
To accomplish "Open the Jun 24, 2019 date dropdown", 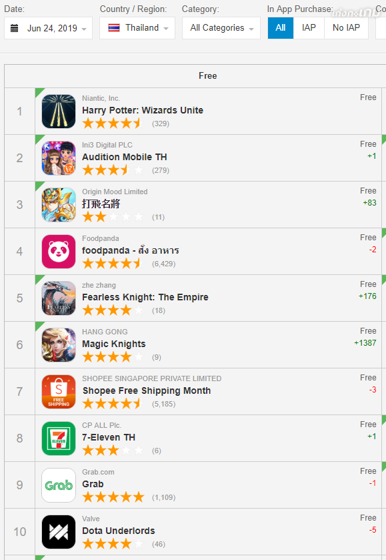I will click(48, 28).
